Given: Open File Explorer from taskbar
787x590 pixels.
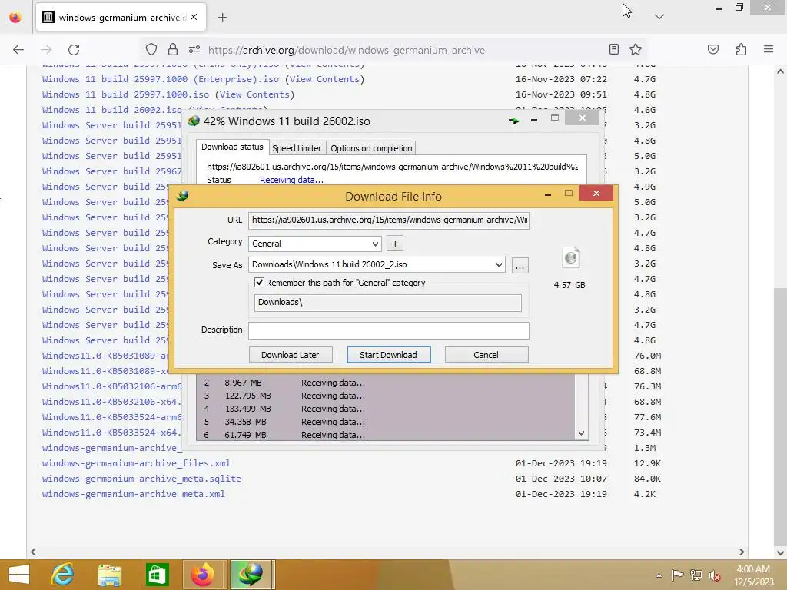Looking at the screenshot, I should [x=109, y=575].
